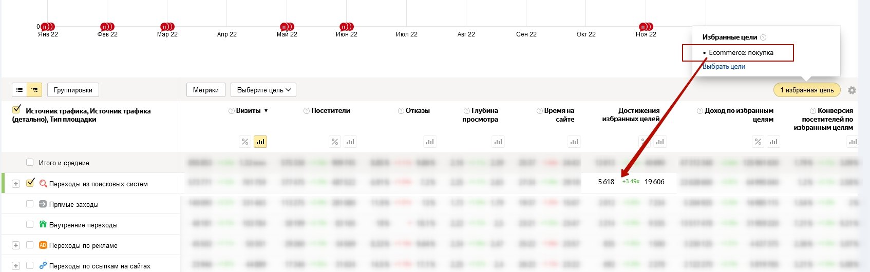The height and width of the screenshot is (272, 870).
Task: Show percent view for Визиты column
Action: click(245, 142)
